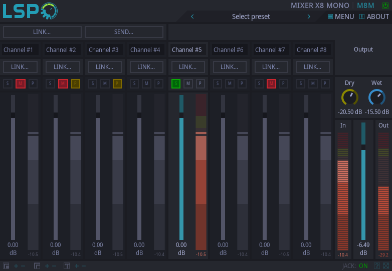Click the output gain fader

point(363,147)
